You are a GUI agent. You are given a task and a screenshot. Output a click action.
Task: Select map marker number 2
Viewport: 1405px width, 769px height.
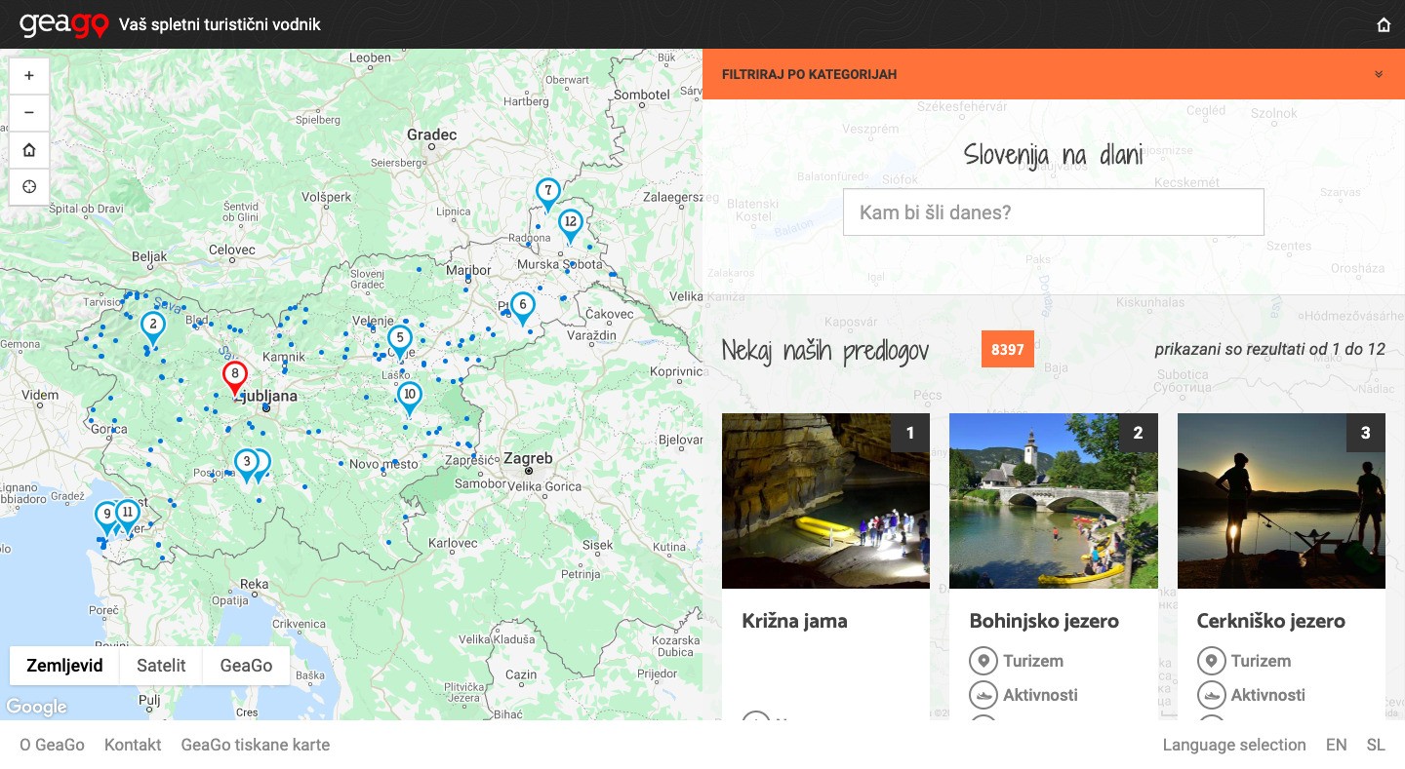click(152, 326)
